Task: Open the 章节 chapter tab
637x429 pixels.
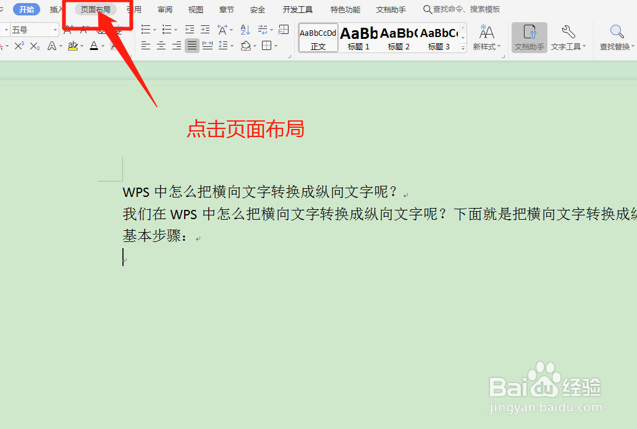Action: (226, 10)
